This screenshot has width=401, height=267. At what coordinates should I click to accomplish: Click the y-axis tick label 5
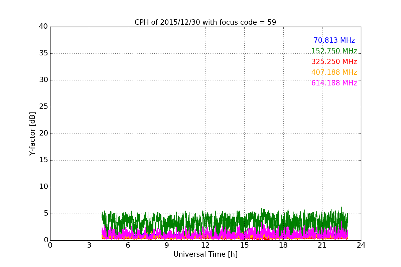[x=46, y=213]
